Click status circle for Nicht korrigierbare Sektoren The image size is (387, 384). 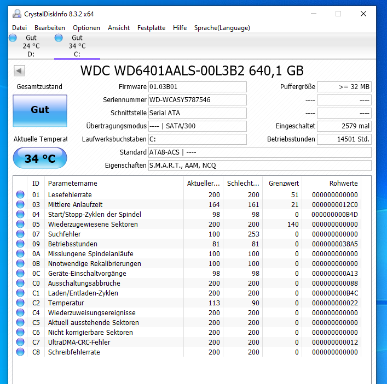click(20, 333)
